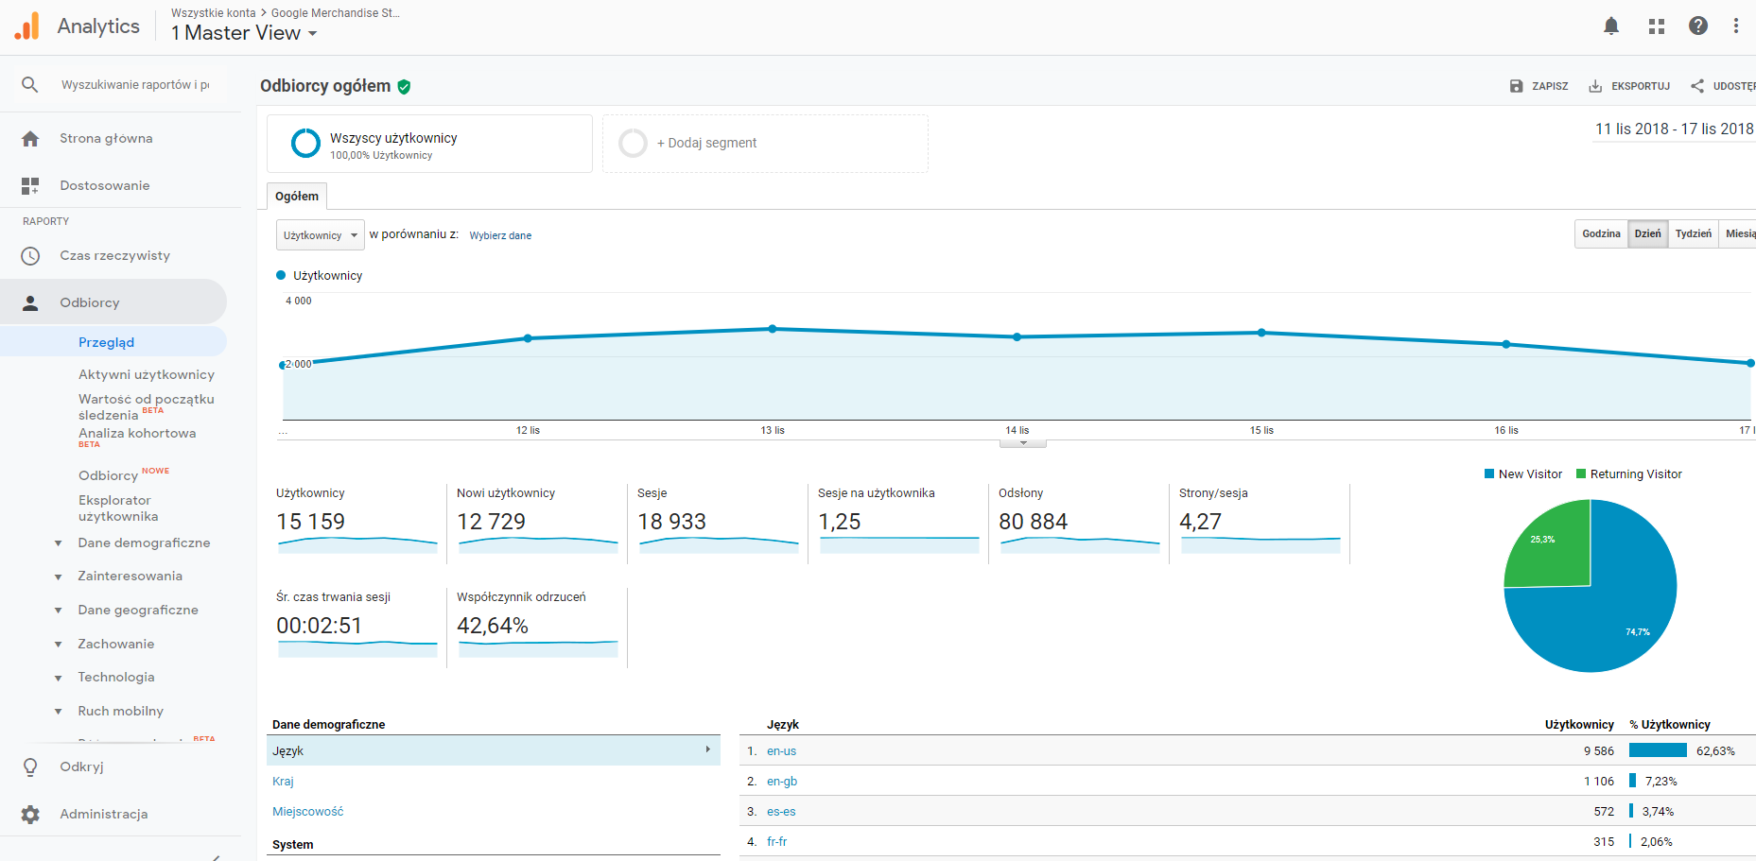The width and height of the screenshot is (1756, 861).
Task: Expand the Technologia sidebar section
Action: [115, 677]
